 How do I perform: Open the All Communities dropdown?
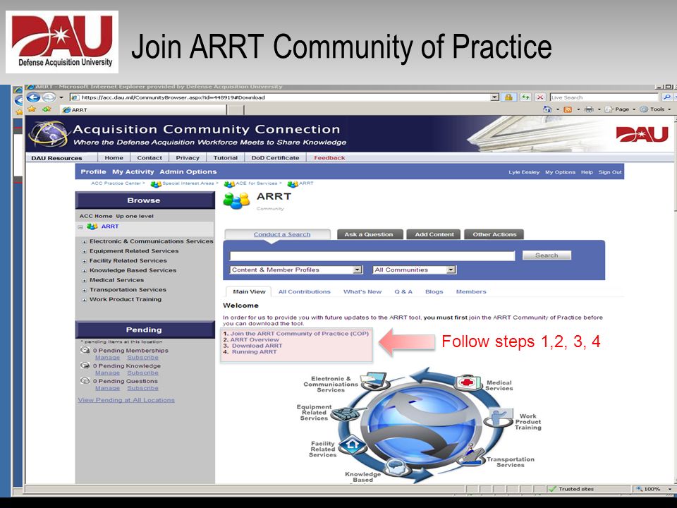click(414, 270)
